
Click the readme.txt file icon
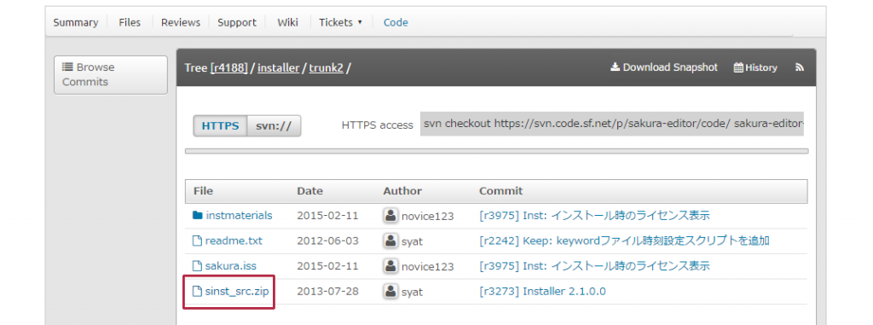pyautogui.click(x=197, y=241)
